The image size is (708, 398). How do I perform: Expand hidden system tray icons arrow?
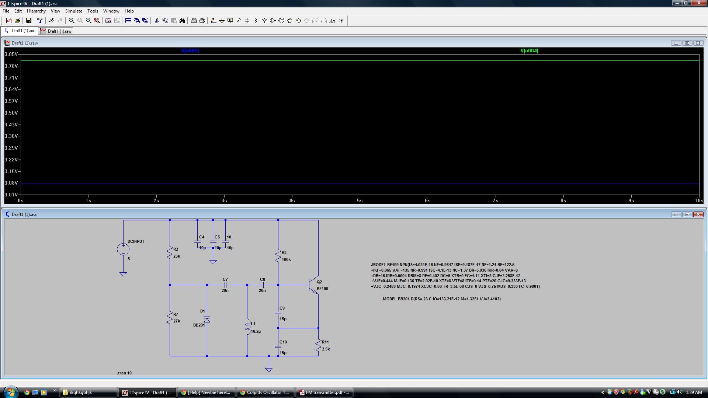point(603,392)
